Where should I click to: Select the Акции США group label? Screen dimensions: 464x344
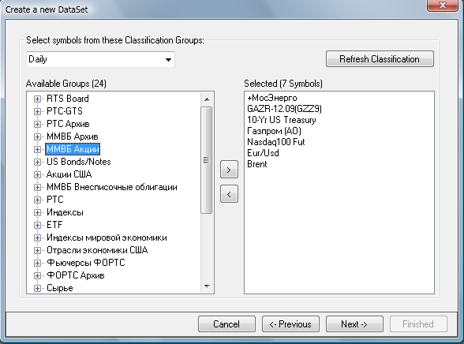click(x=69, y=174)
